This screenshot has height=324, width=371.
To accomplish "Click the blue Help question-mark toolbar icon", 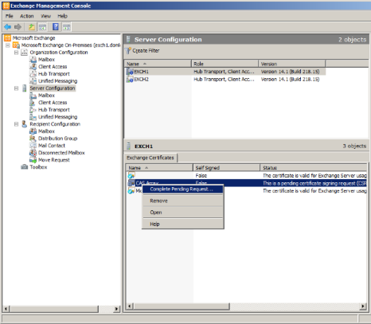I will (x=56, y=27).
